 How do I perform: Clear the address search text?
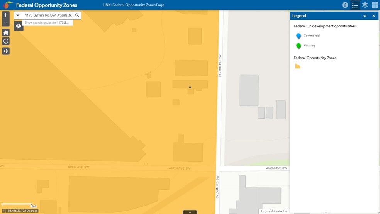pyautogui.click(x=70, y=15)
